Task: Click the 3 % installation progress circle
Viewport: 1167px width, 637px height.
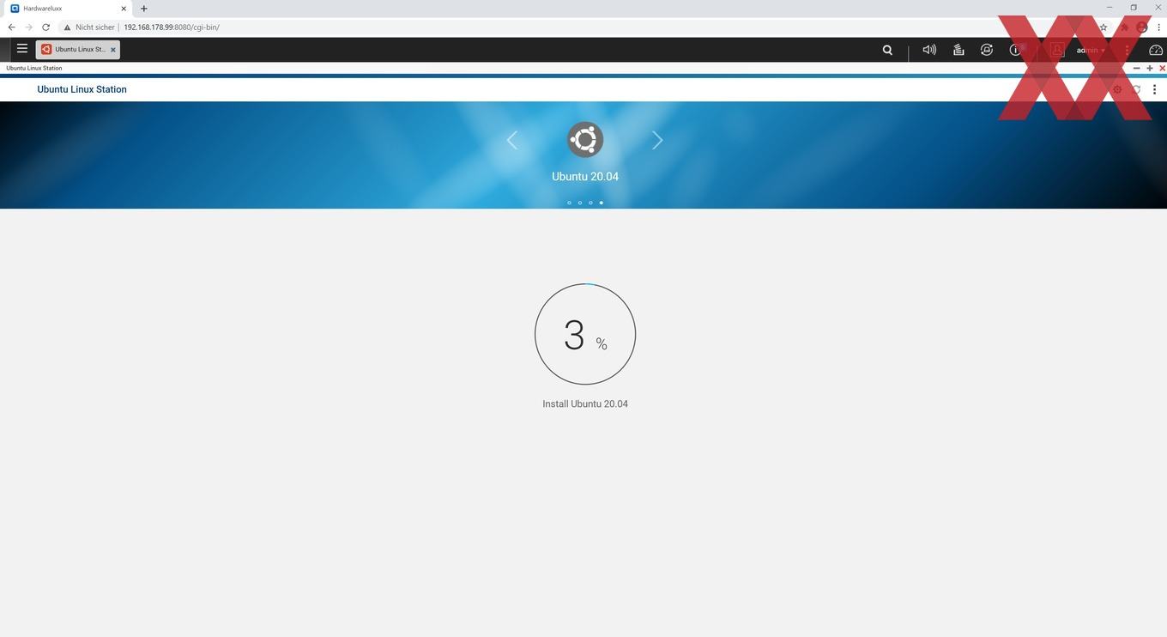Action: click(x=585, y=334)
